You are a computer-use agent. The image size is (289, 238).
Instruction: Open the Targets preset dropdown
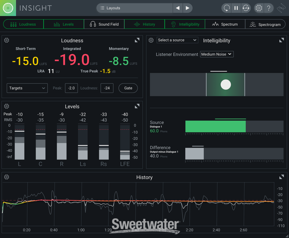(x=27, y=88)
